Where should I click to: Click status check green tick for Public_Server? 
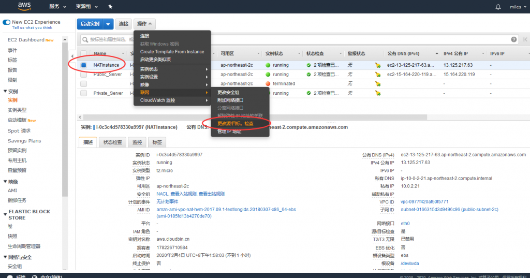click(308, 75)
